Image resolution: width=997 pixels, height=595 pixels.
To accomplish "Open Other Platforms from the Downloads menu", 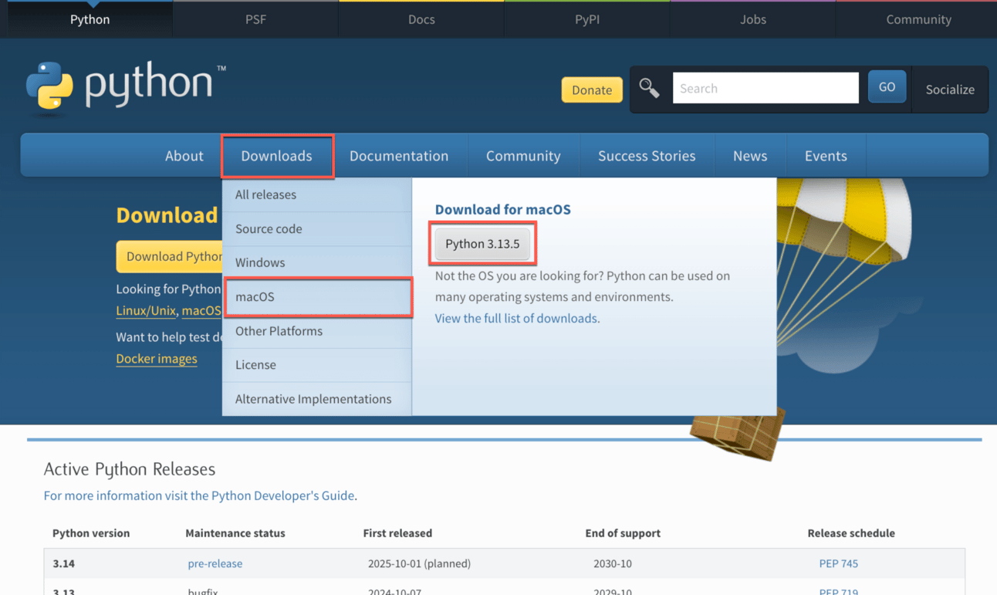I will 317,331.
